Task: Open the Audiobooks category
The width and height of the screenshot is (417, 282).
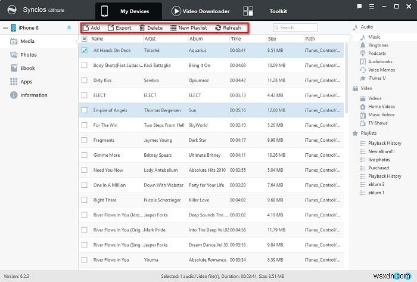Action: click(380, 62)
